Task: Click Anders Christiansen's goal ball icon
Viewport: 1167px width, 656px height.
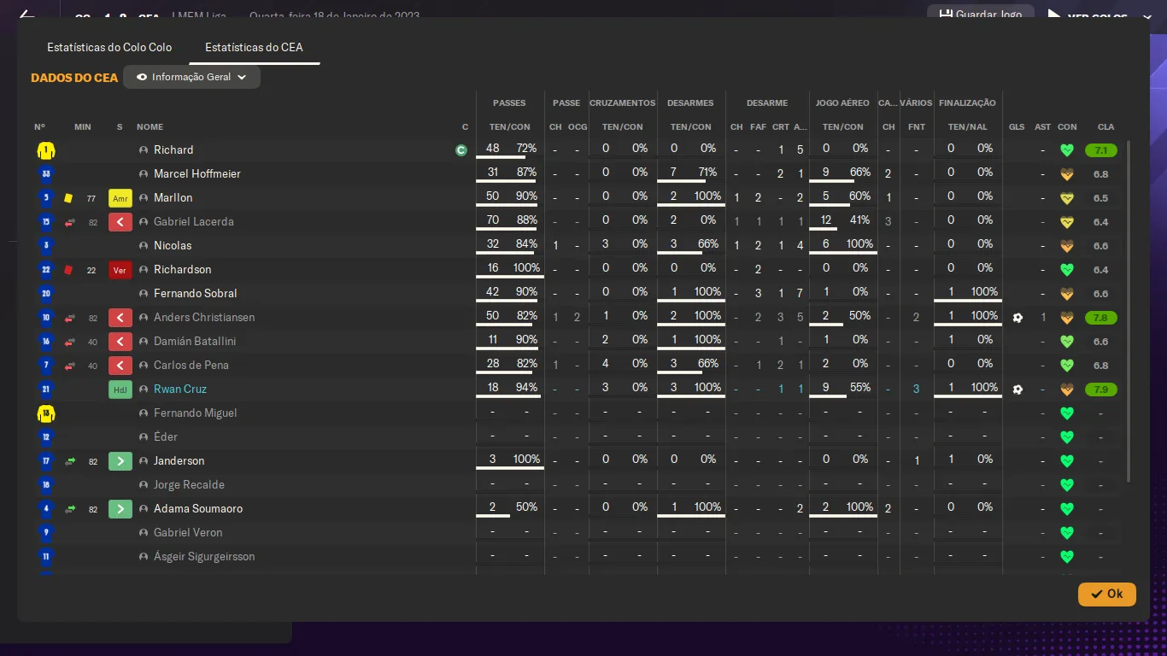Action: (1017, 318)
